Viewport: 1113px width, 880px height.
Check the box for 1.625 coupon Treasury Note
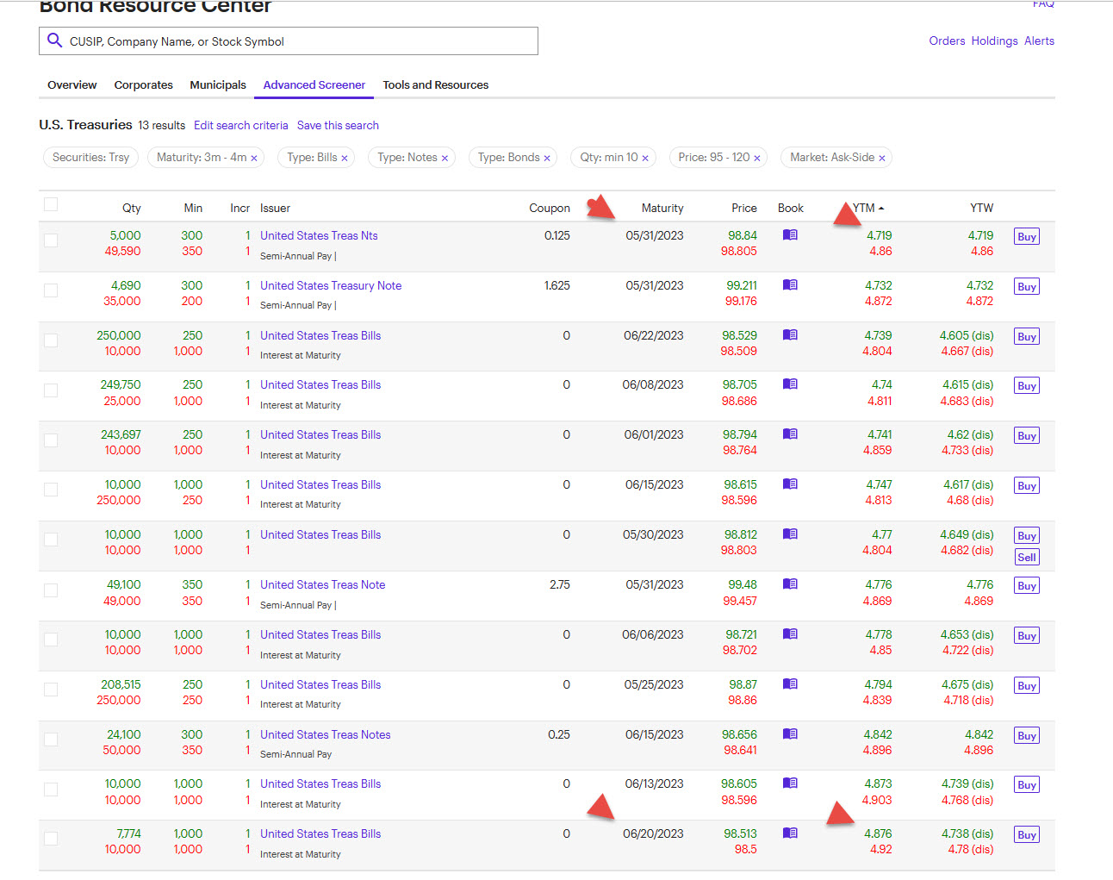(51, 290)
